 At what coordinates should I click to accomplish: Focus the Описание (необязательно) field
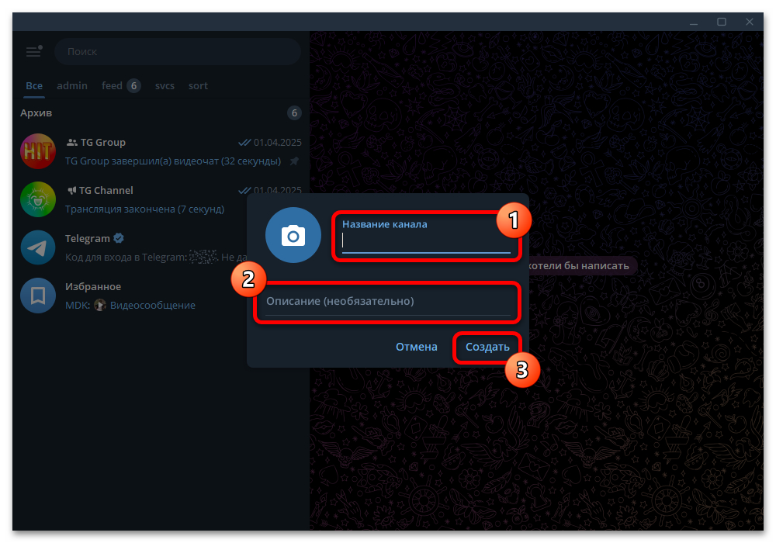click(x=388, y=302)
